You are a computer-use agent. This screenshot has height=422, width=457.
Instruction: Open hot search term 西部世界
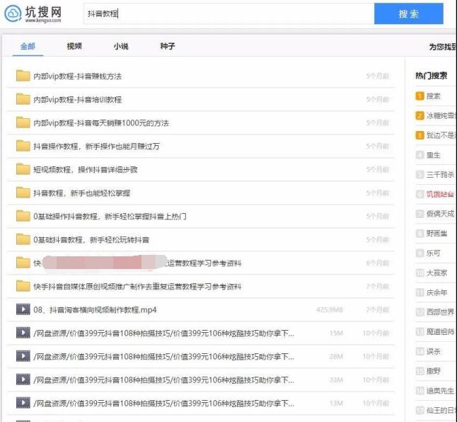pyautogui.click(x=440, y=312)
